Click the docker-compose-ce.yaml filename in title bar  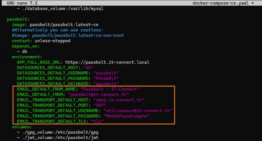pyautogui.click(x=220, y=3)
